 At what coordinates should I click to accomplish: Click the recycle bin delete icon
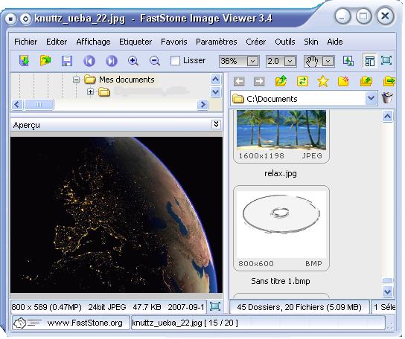click(x=387, y=98)
